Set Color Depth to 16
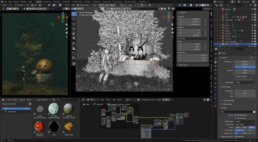This screenshot has height=142, width=258. [x=250, y=130]
